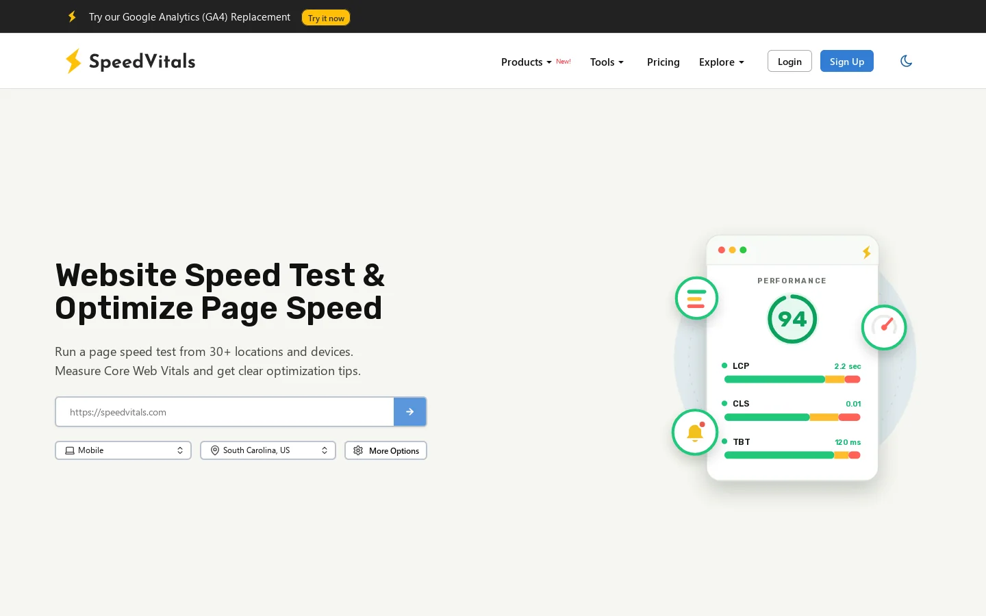This screenshot has height=616, width=986.
Task: Click the CLS progress bar
Action: [792, 417]
